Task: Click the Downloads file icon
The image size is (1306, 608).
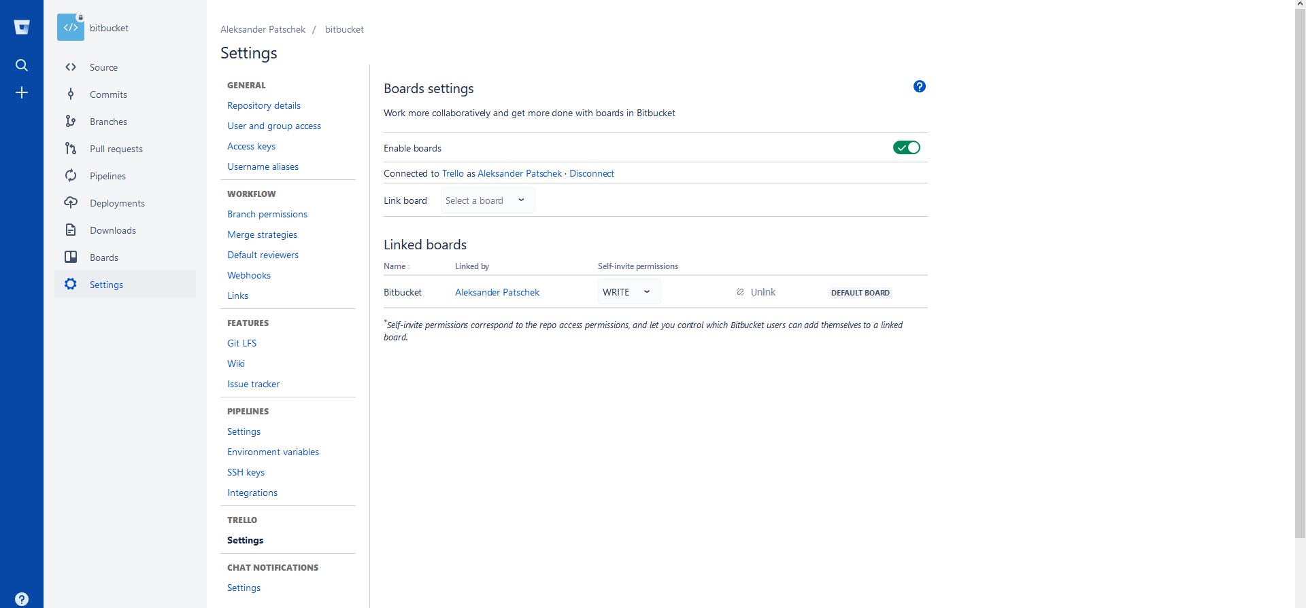Action: tap(71, 230)
